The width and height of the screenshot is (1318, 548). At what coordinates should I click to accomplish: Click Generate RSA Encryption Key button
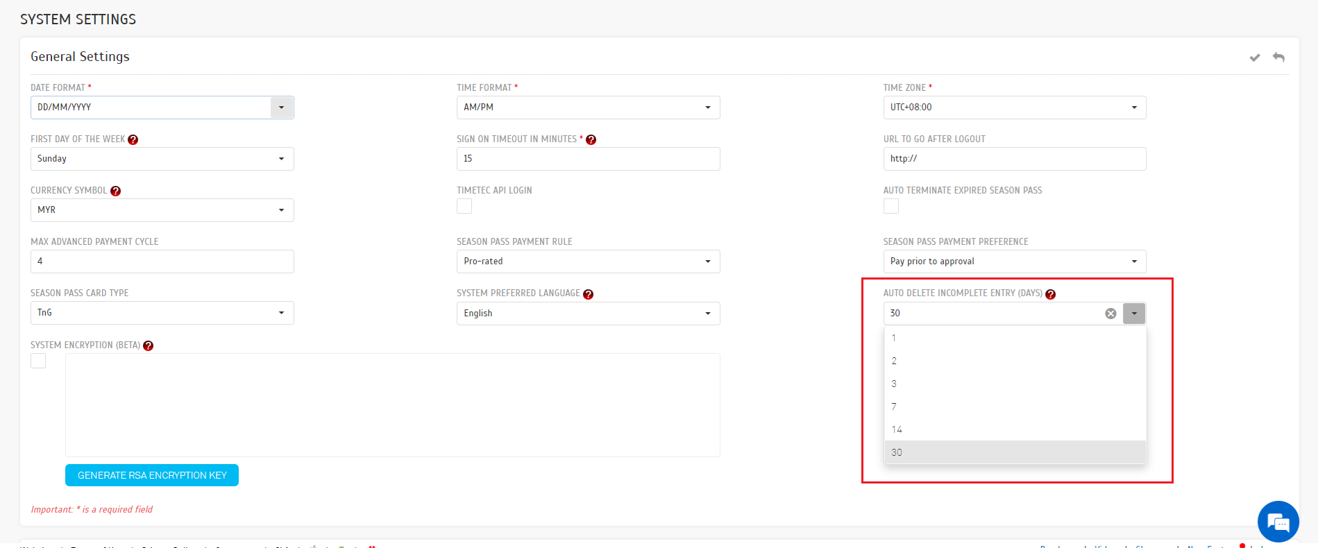152,475
